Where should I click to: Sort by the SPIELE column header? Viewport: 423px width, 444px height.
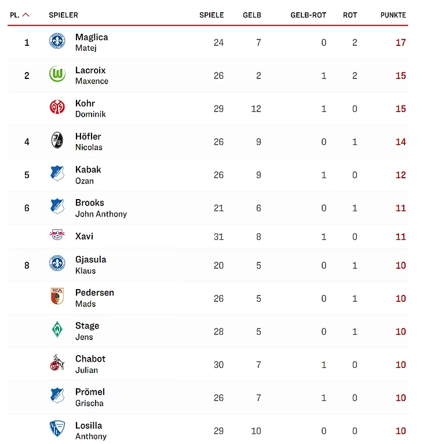tap(211, 15)
